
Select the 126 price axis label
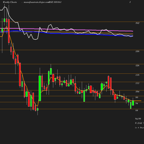pyautogui.click(x=137, y=65)
